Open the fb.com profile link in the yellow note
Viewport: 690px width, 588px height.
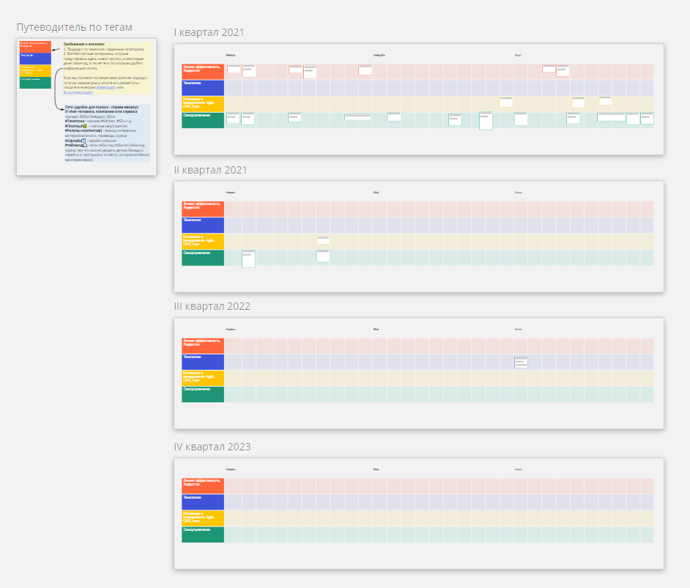78,92
